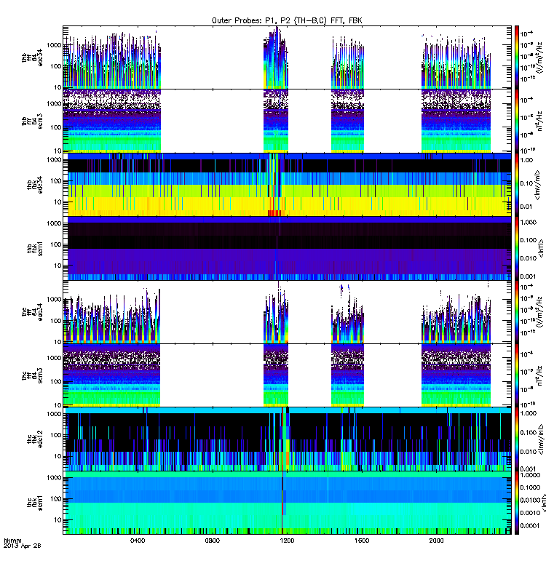
Task: Click the color bar of thc fbk scm1 panel
Action: click(517, 503)
